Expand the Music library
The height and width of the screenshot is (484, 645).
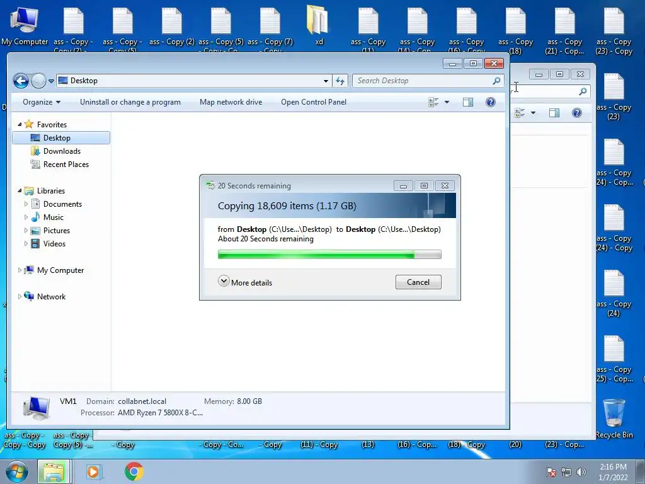tap(26, 217)
